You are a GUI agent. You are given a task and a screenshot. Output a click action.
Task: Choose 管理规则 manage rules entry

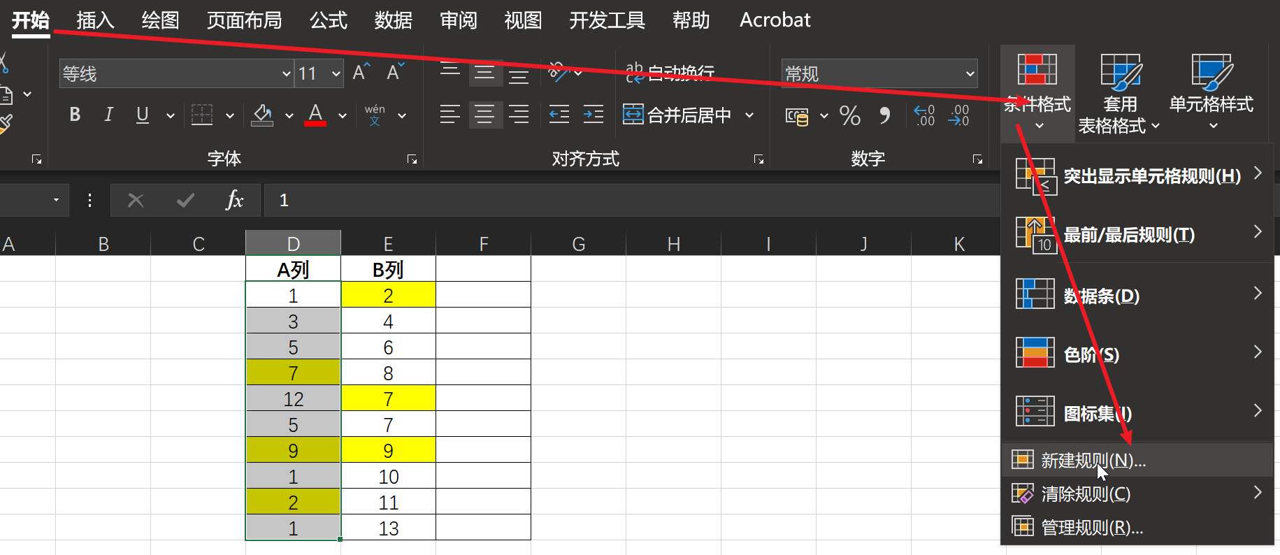pos(1137,527)
